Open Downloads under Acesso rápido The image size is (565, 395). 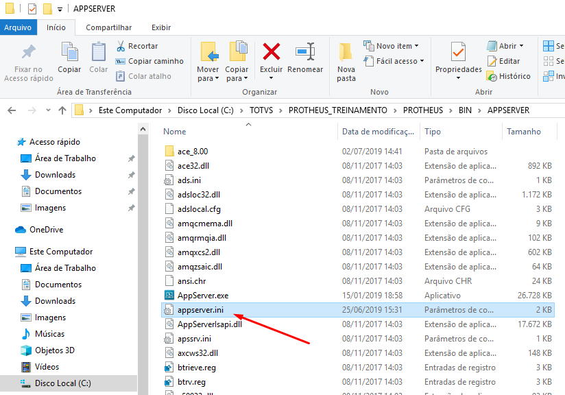[55, 175]
